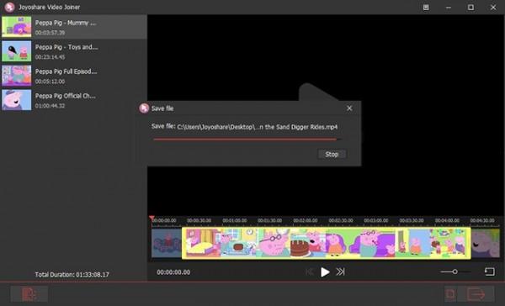Click the 00:01:00.00 mark on timeline ruler

235,220
